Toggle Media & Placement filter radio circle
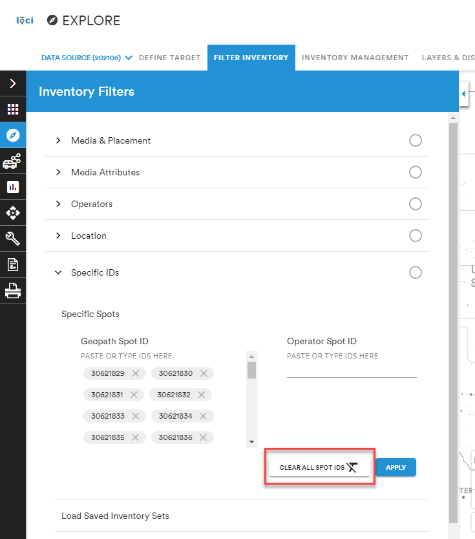Screen dimensions: 475x539 coord(416,140)
